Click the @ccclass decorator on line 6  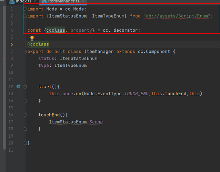click(38, 44)
